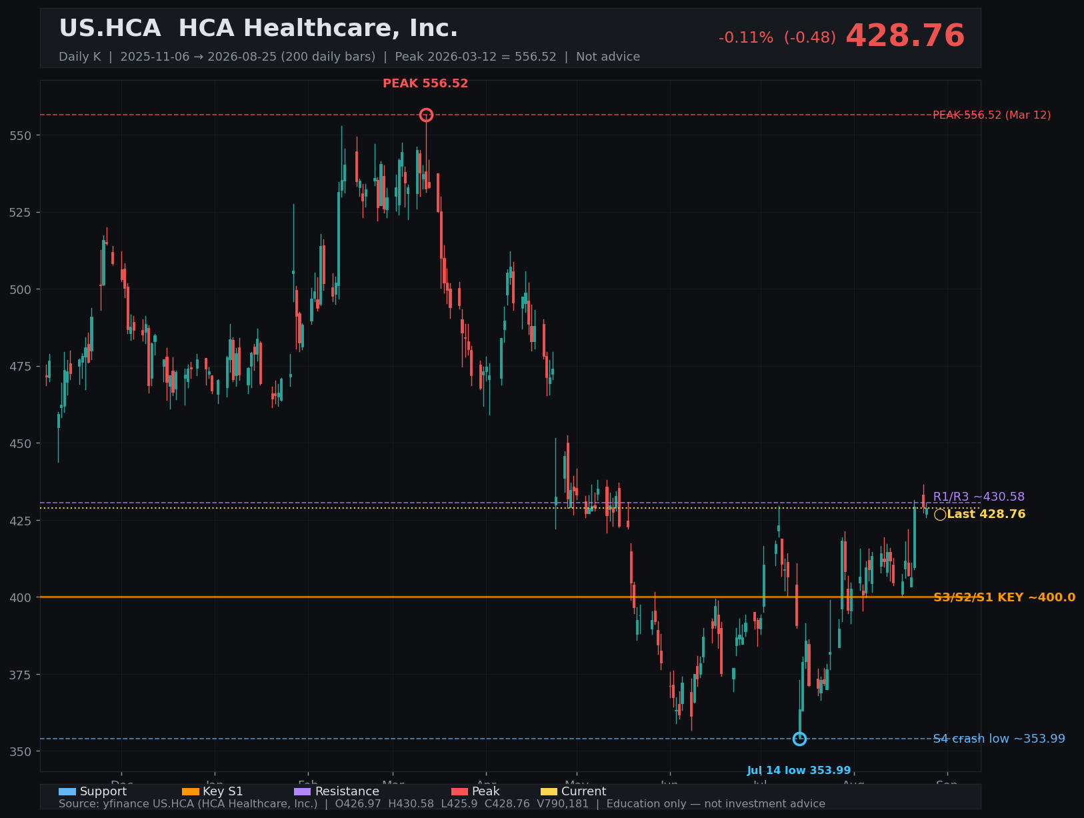The image size is (1084, 818).
Task: Click the 'US.HCA HCA Healthcare, Inc.' title
Action: (x=259, y=29)
